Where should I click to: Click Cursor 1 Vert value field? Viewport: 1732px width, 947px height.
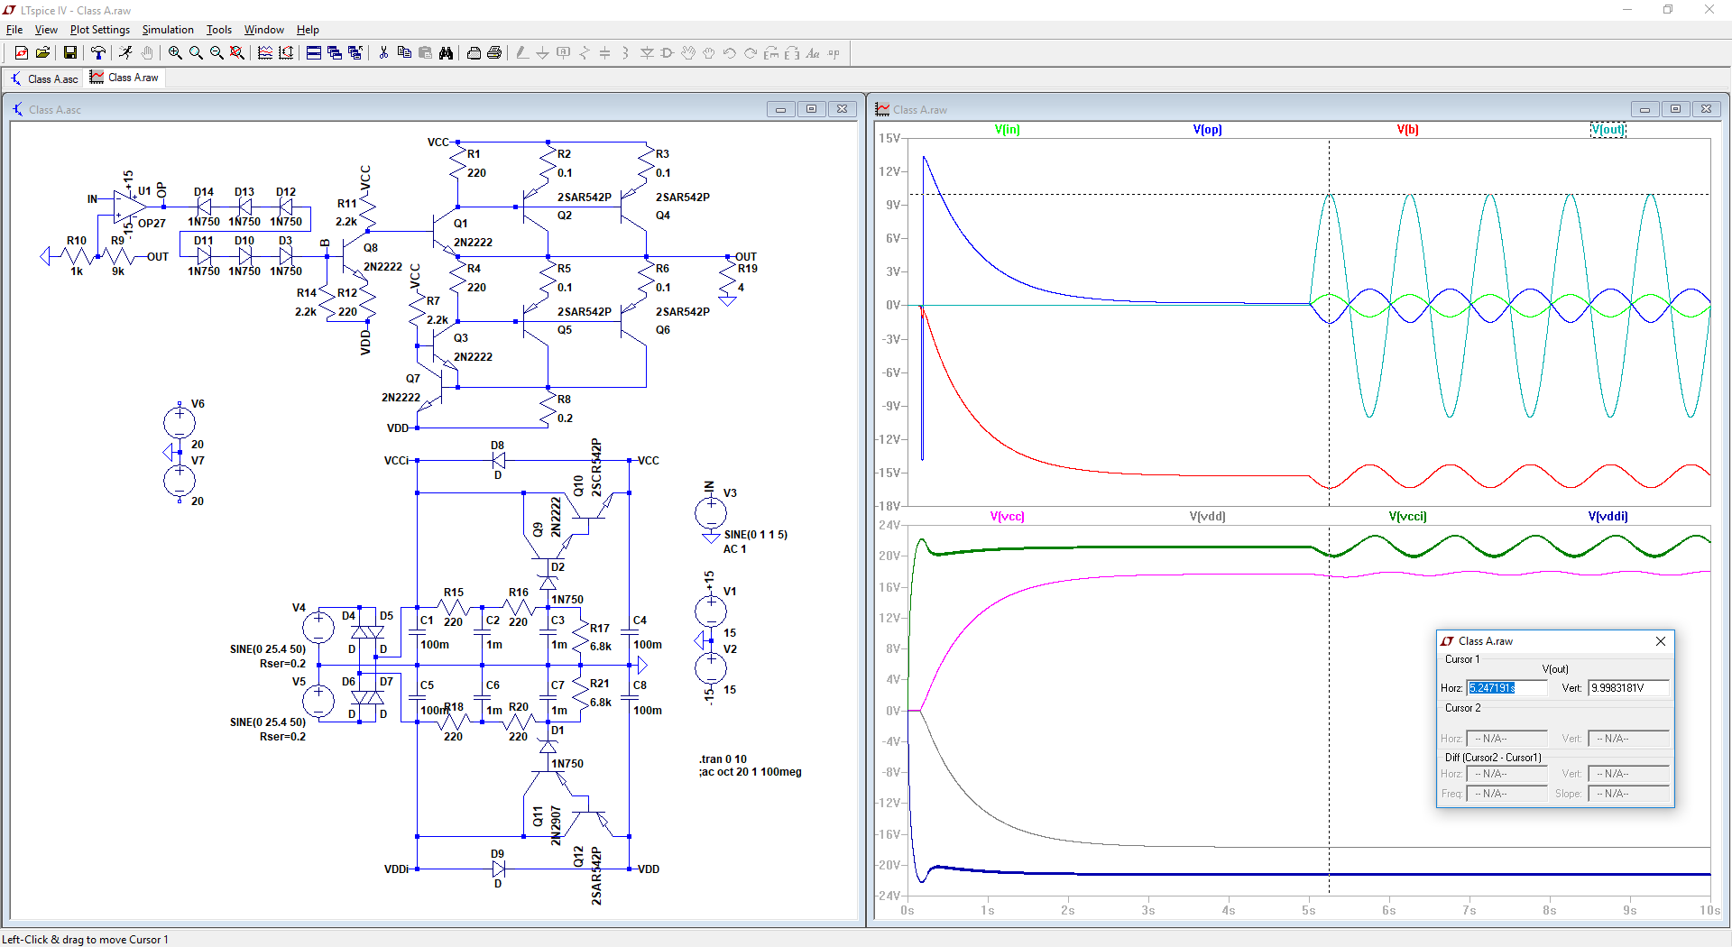[1628, 688]
